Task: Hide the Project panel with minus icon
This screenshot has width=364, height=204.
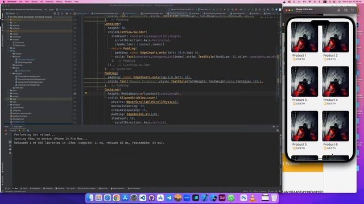Action: tap(71, 14)
